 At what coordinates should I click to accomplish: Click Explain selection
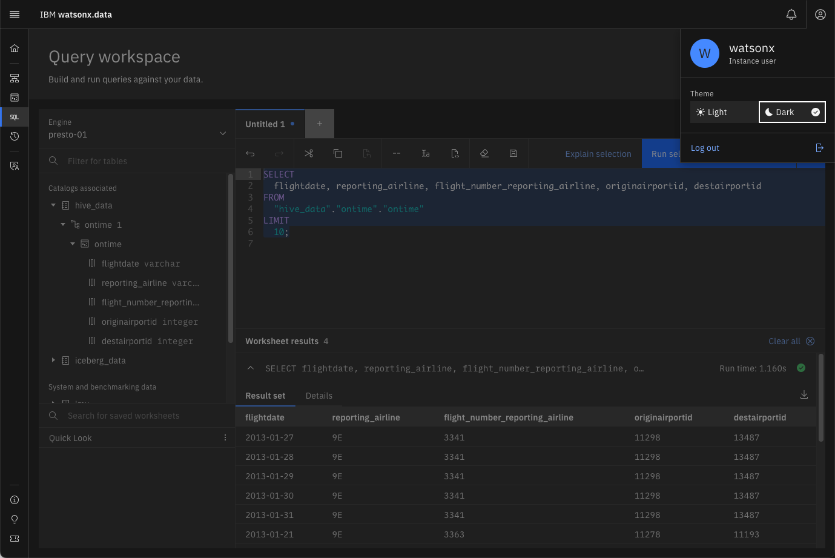tap(598, 154)
